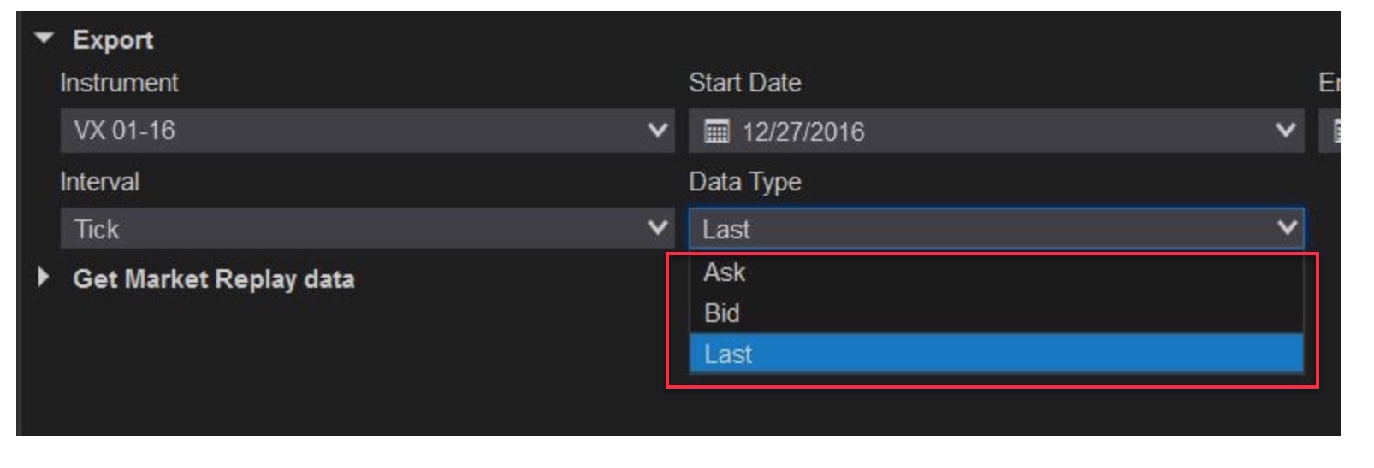Viewport: 1374px width, 468px height.
Task: Open the Start Date picker arrow
Action: 1284,131
